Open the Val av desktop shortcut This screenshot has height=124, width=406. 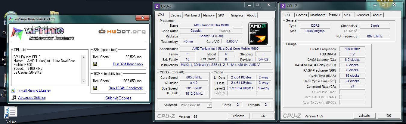coord(11,115)
